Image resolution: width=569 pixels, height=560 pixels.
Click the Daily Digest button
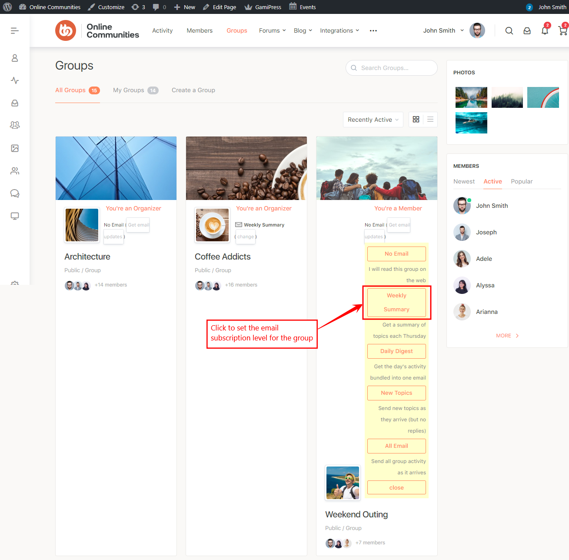tap(396, 351)
